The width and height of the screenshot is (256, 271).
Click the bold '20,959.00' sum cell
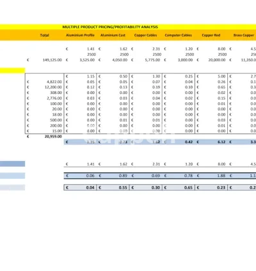coord(53,137)
